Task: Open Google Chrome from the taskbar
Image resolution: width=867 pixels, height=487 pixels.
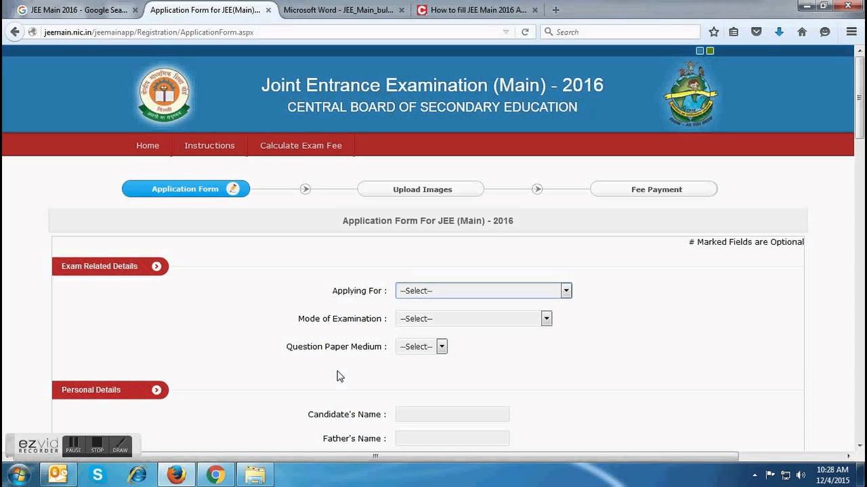Action: [216, 475]
